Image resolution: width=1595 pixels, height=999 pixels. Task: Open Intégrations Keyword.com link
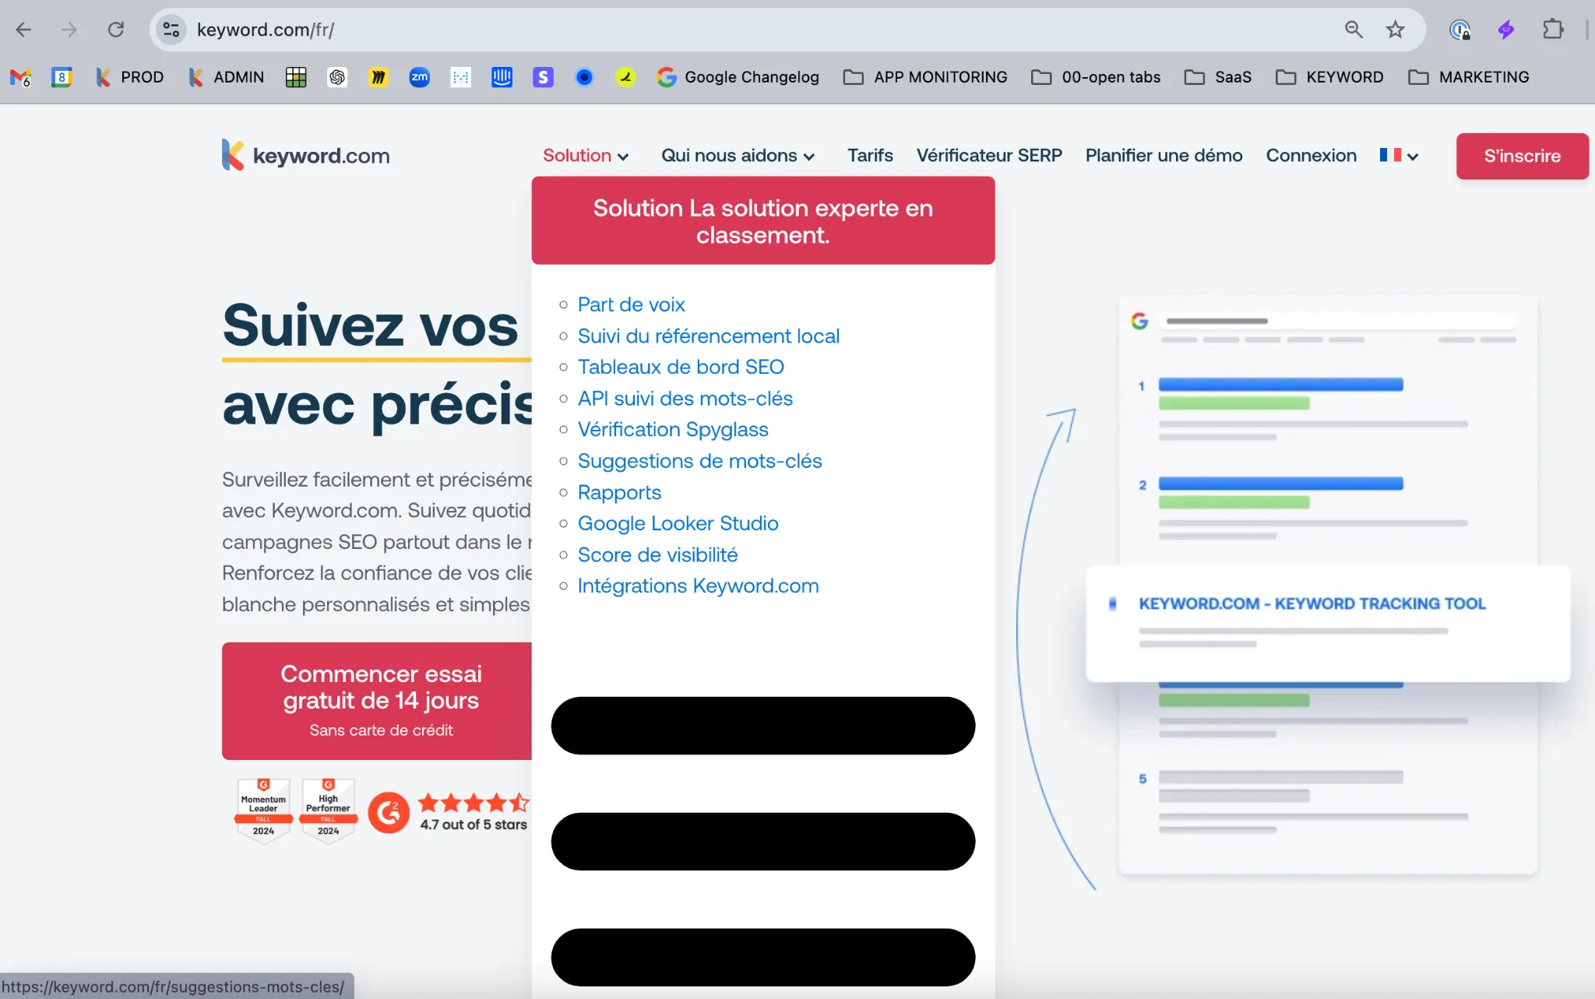tap(698, 586)
